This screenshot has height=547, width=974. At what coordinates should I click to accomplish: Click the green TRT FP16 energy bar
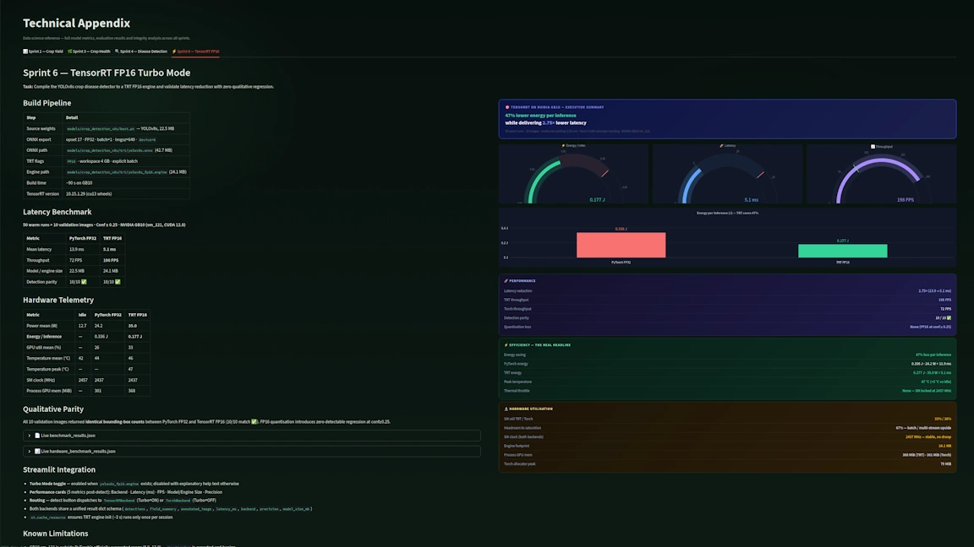(x=842, y=251)
